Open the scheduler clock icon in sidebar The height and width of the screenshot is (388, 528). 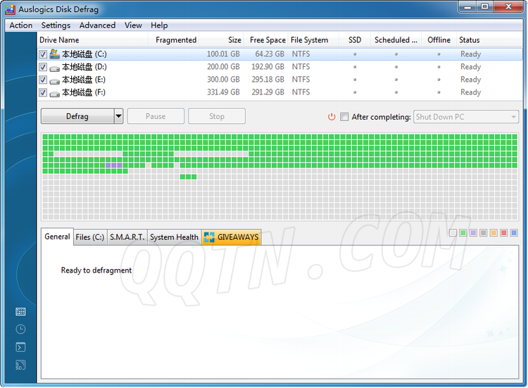pos(20,329)
